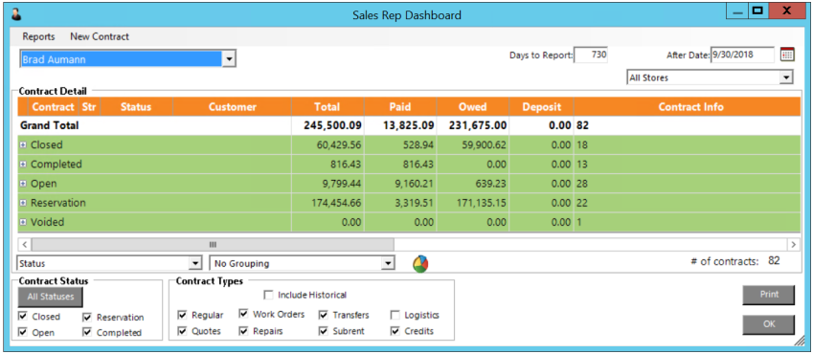This screenshot has height=354, width=813.
Task: Uncheck the Closed status checkbox
Action: coord(22,316)
